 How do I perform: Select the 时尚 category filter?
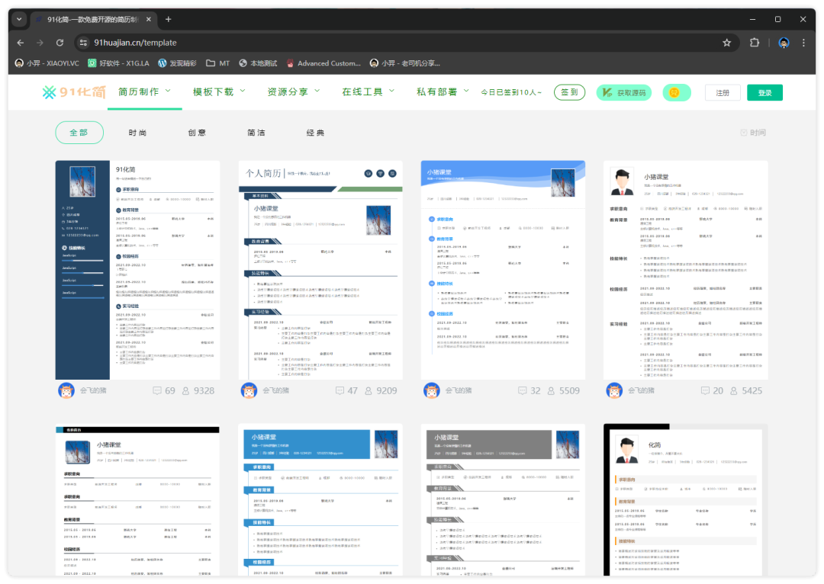click(x=137, y=133)
